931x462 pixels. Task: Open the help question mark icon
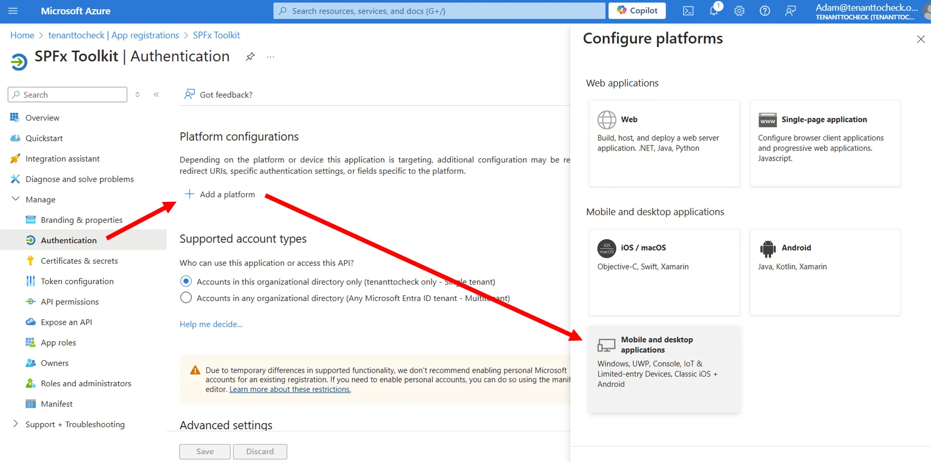[764, 10]
